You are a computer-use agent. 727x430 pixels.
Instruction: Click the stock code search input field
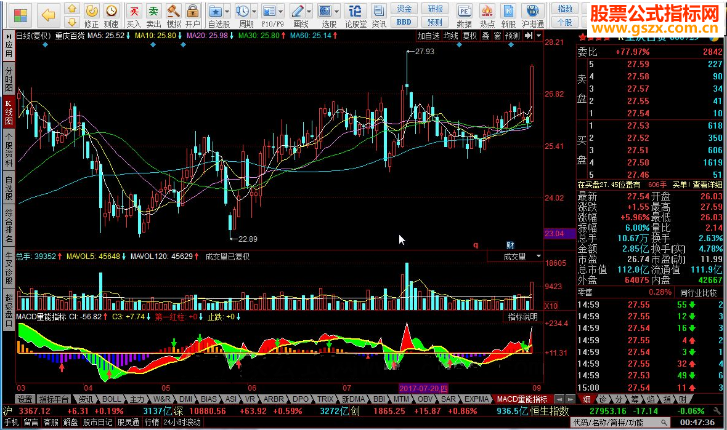[x=616, y=423]
